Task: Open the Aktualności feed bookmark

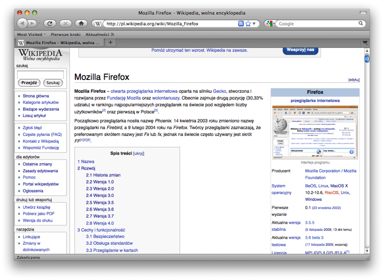Action: pyautogui.click(x=100, y=35)
